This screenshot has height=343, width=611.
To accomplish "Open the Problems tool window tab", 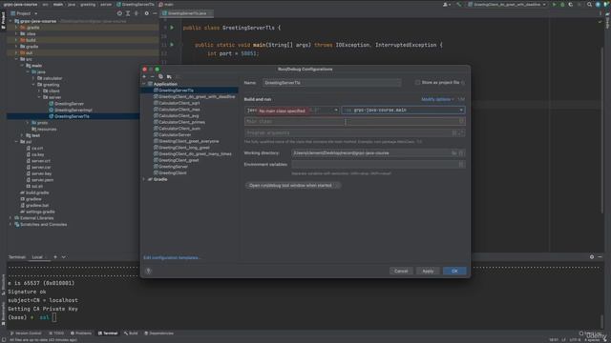I will coord(81,333).
